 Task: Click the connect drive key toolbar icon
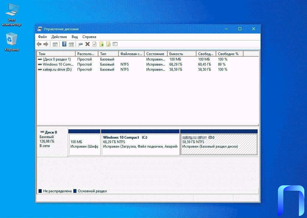80,44
